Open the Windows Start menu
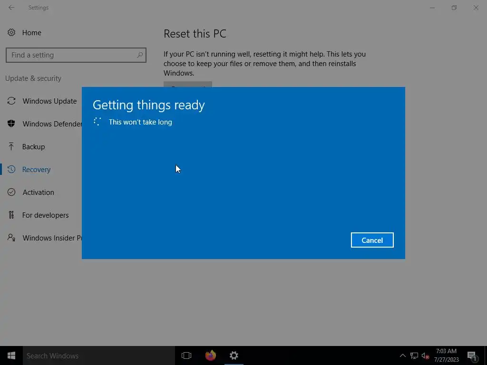The height and width of the screenshot is (365, 487). [11, 355]
